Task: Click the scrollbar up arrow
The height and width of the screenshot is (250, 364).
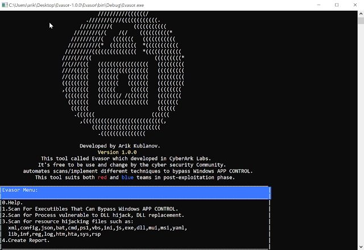Action: coord(361,14)
